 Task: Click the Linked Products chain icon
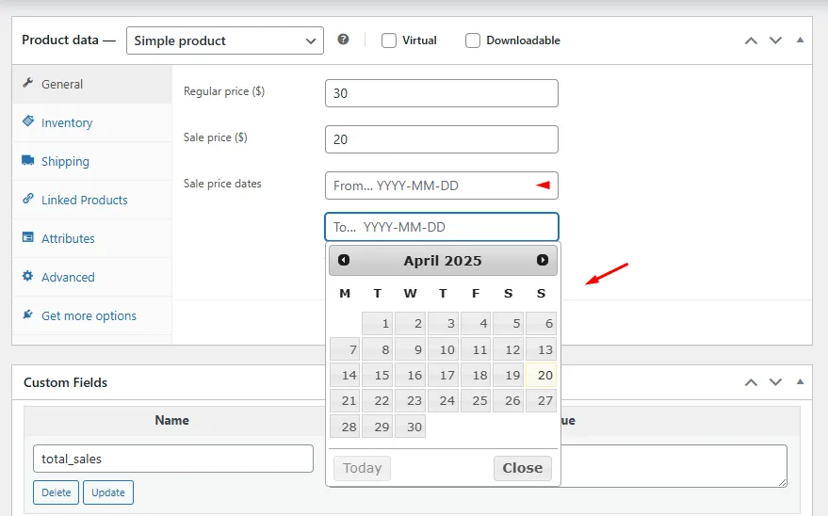tap(28, 200)
